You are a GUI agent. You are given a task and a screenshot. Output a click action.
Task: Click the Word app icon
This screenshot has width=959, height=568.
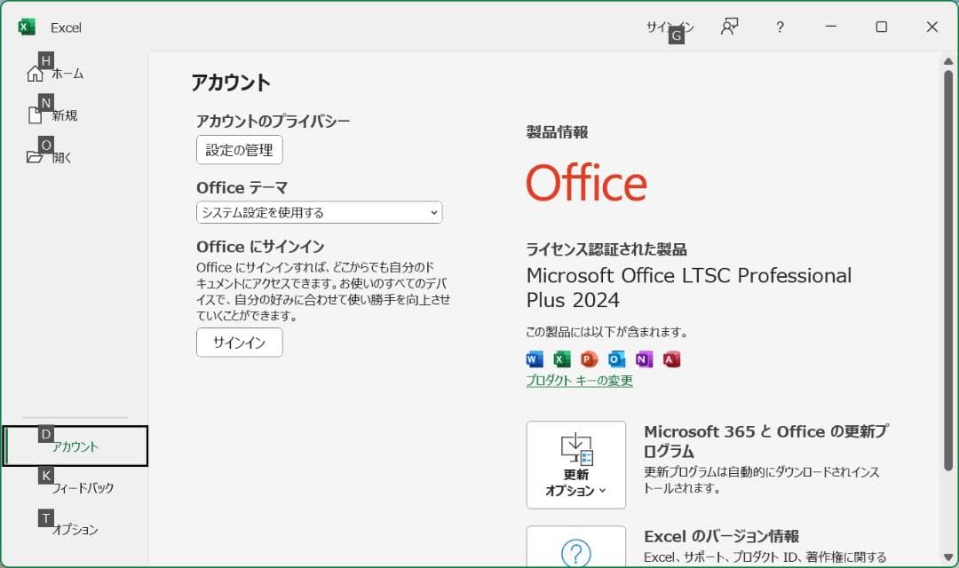(535, 359)
